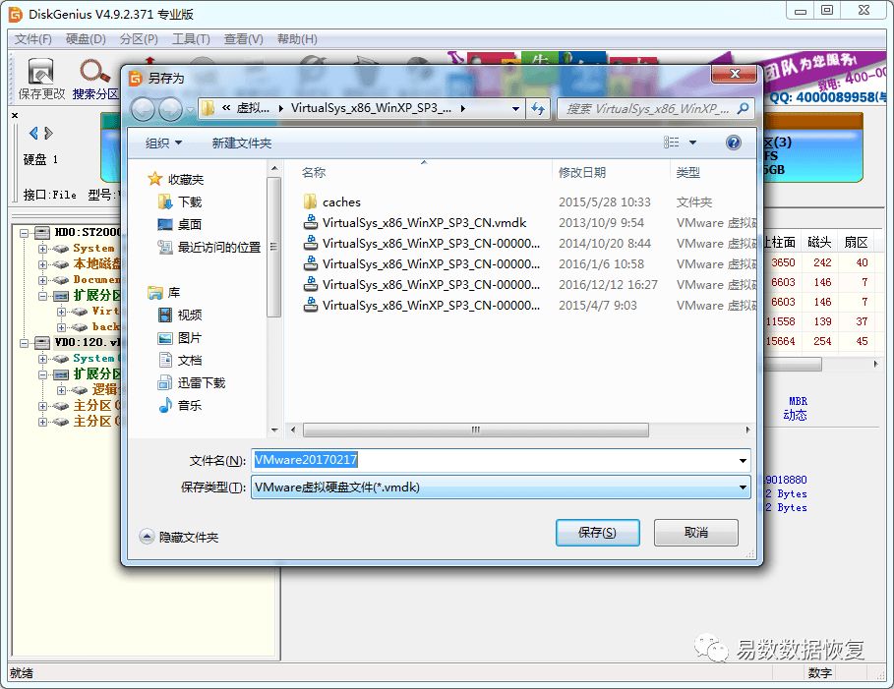
Task: Open the Help (帮助) menu
Action: [x=297, y=39]
